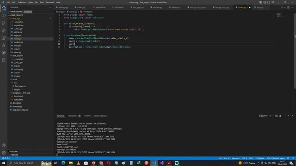
Task: Click Ln 11, Col 10 cursor position status
Action: click(x=224, y=158)
